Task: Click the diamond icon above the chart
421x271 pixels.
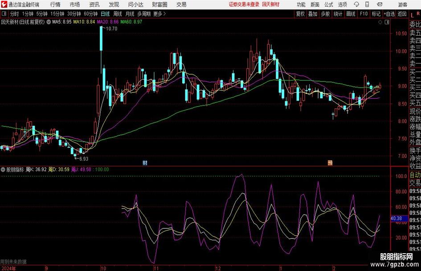Action: 380,22
